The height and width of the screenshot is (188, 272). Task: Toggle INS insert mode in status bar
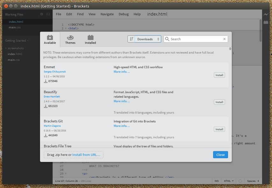217,181
